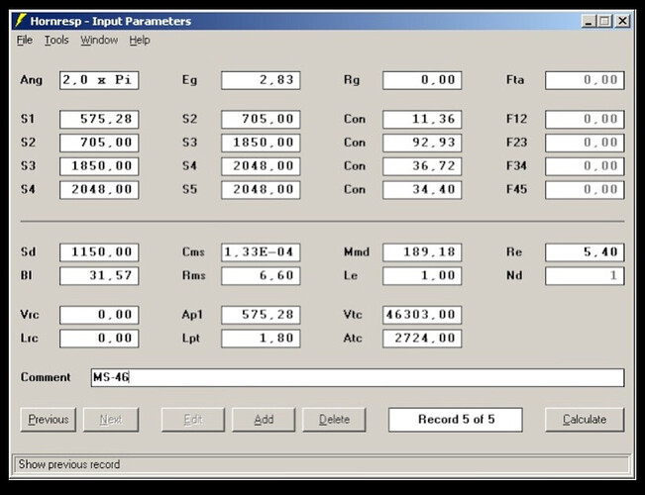This screenshot has height=495, width=645.
Task: Click the Previous record button
Action: (x=49, y=420)
